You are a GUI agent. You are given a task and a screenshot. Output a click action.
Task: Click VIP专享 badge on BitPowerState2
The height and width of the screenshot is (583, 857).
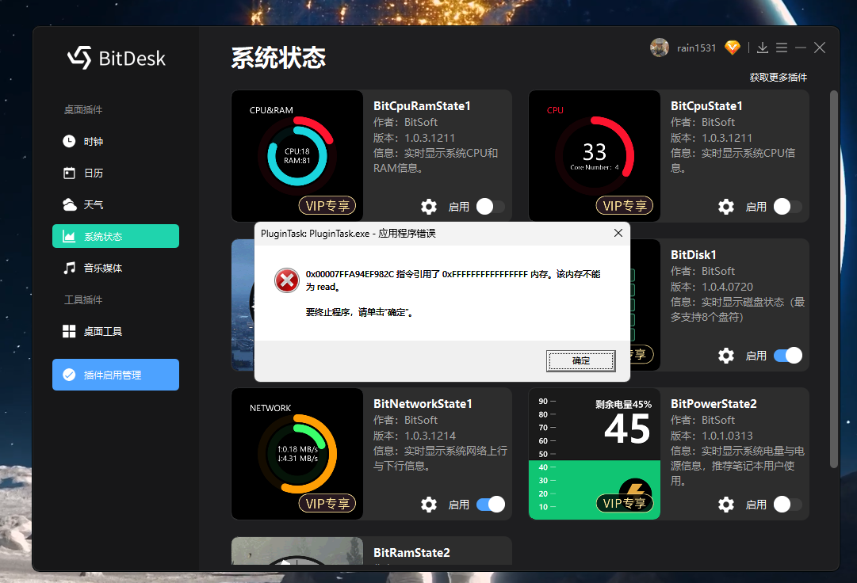point(624,503)
